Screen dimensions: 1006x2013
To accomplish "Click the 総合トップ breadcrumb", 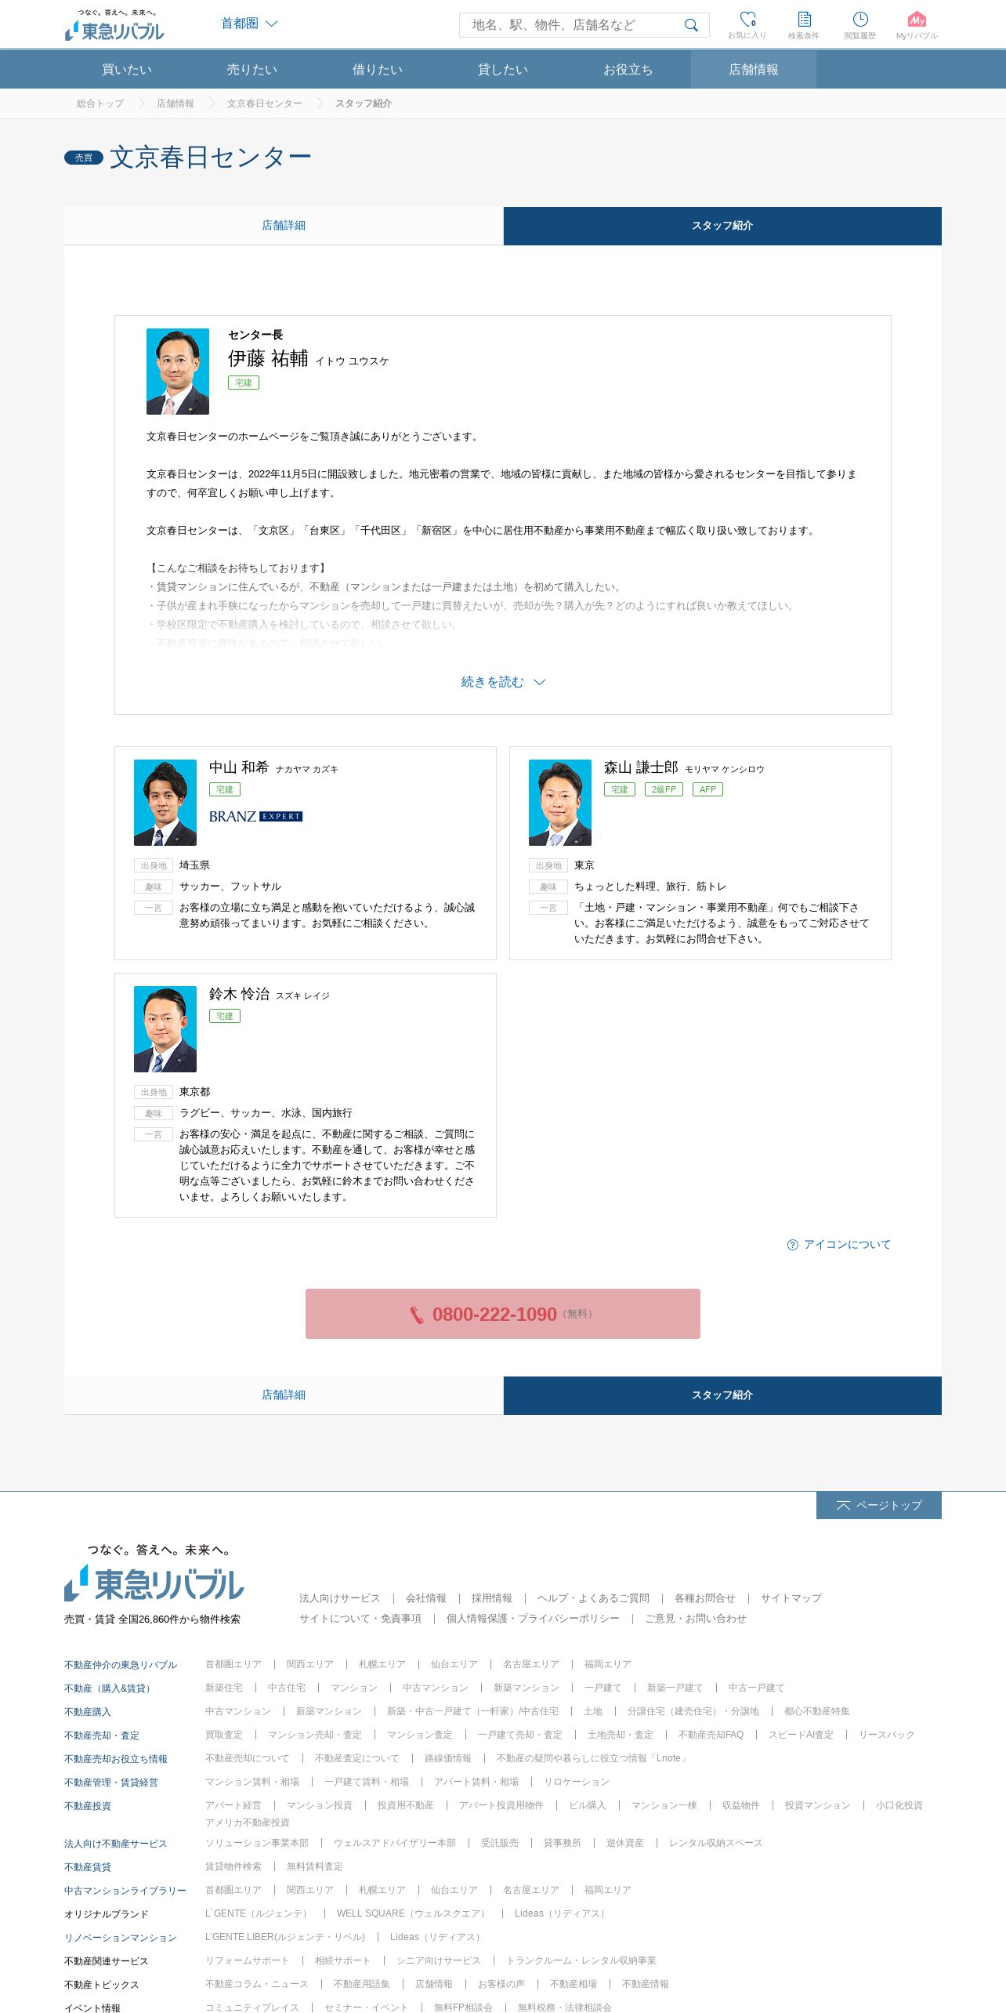I will [100, 103].
